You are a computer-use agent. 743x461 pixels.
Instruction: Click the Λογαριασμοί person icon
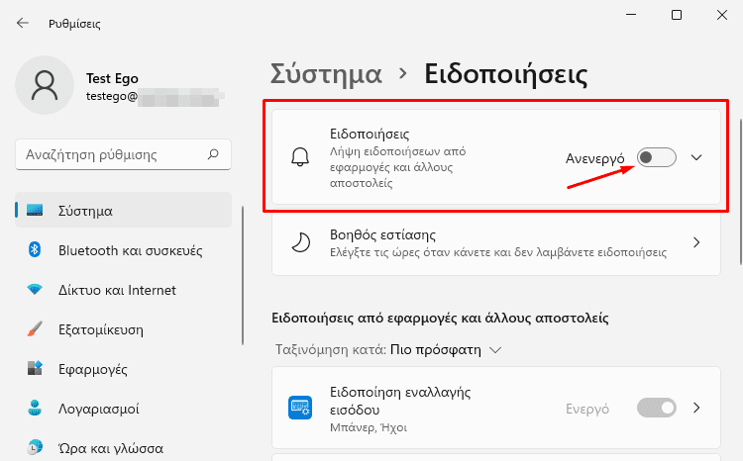tap(35, 408)
